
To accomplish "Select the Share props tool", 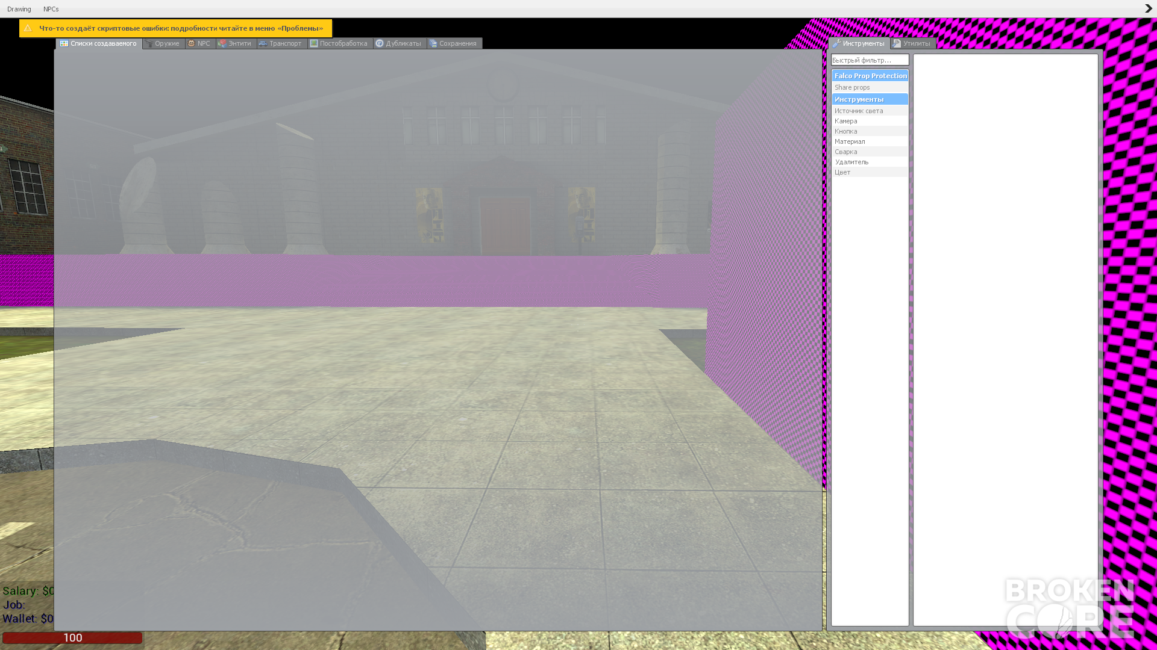I will tap(870, 87).
